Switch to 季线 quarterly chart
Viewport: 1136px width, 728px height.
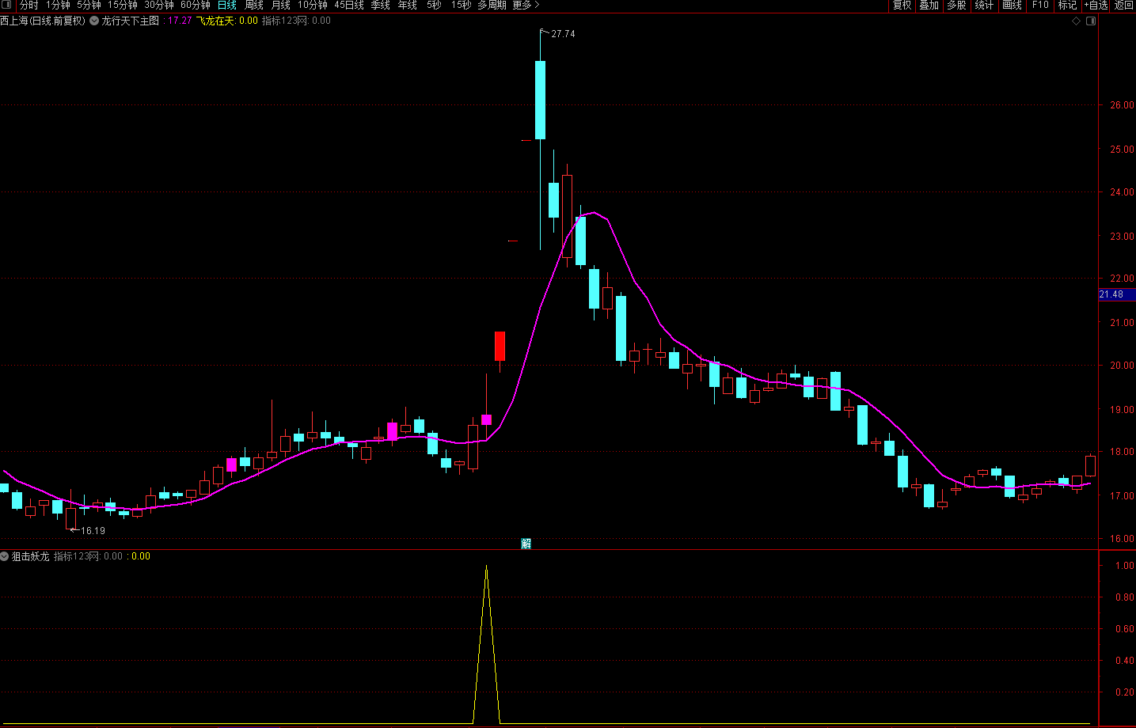click(381, 6)
